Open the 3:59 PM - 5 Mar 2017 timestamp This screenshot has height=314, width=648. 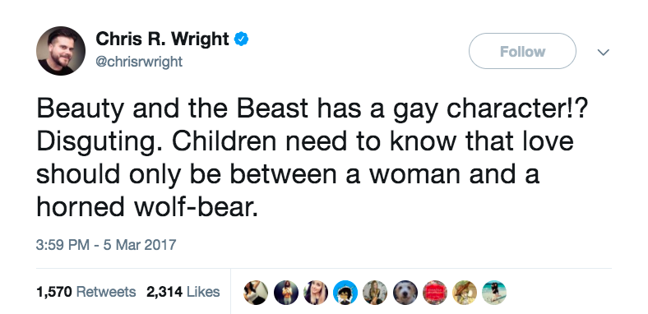coord(106,245)
